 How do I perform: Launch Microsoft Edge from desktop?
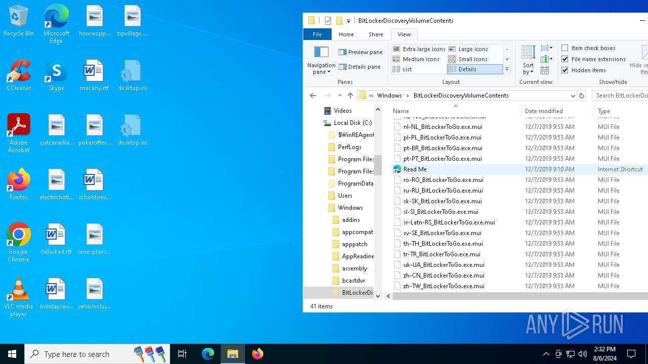(56, 24)
